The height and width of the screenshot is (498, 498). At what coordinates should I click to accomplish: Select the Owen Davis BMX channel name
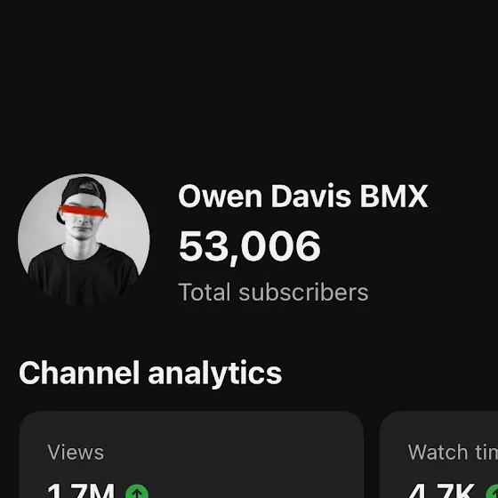pyautogui.click(x=303, y=196)
